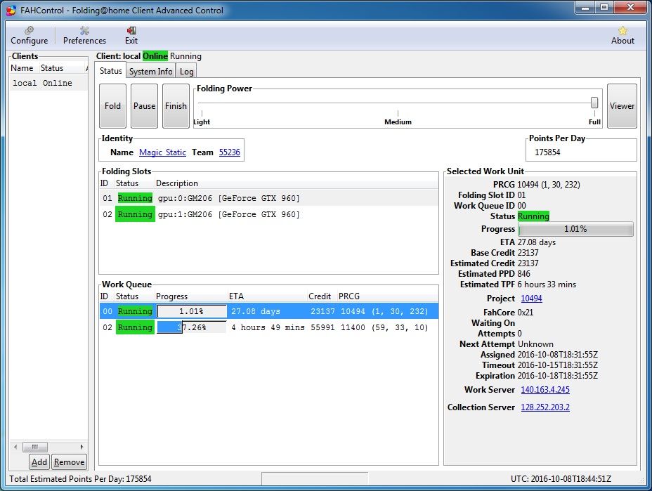Select folding slot 02 GTX 960 row

coord(268,214)
